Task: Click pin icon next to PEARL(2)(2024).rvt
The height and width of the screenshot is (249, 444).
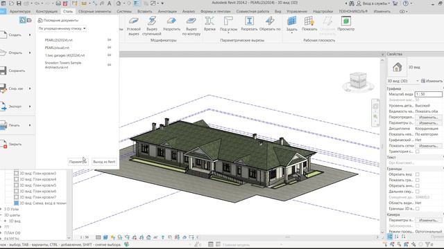Action: 110,40
